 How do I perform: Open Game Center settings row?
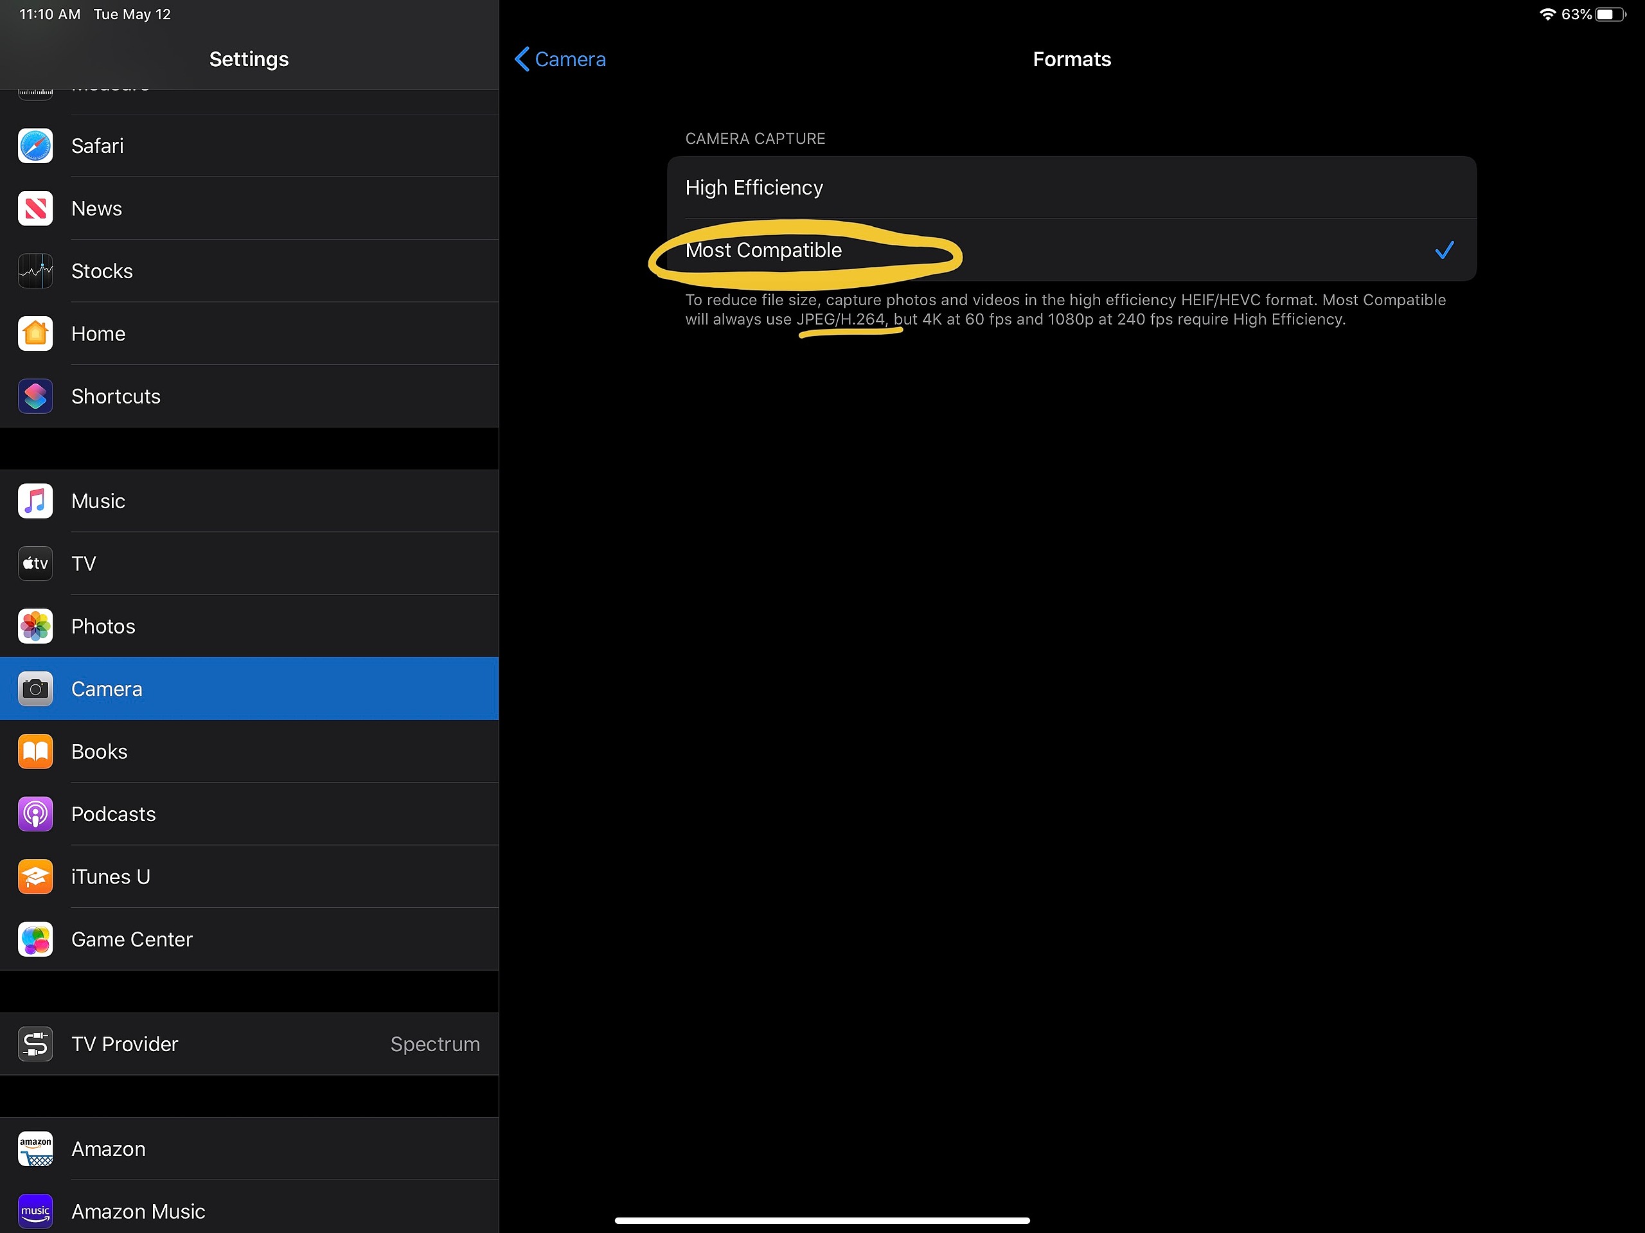249,939
